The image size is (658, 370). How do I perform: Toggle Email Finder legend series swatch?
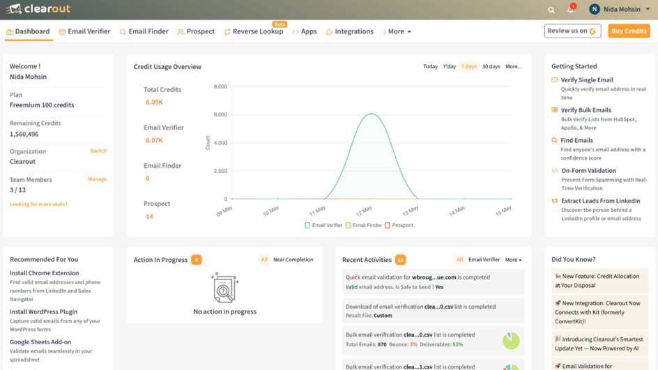pos(348,226)
